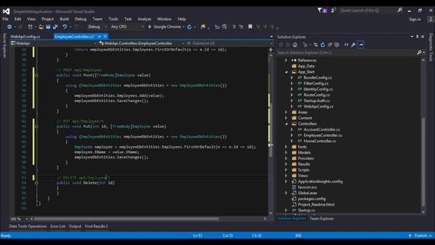Screen dimensions: 435x245
Task: Expand the Models folder
Action: click(x=286, y=152)
